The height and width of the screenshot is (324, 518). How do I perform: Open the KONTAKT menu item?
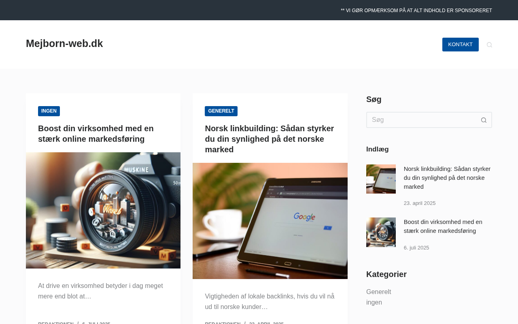(461, 45)
